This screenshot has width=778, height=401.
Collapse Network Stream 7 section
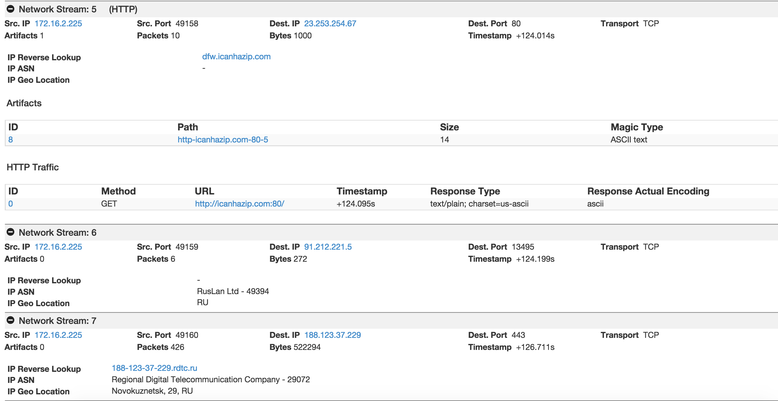tap(10, 320)
